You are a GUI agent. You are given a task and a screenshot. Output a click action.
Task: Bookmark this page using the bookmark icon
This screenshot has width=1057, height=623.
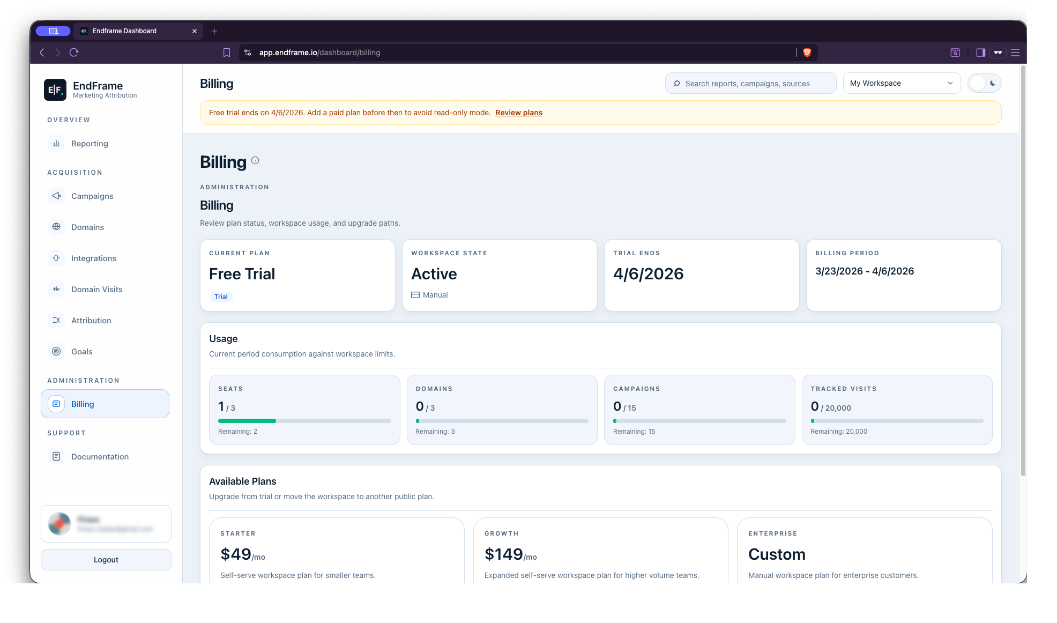click(227, 53)
